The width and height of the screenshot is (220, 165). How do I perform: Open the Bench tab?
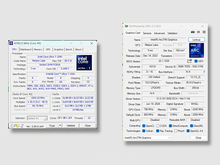69,50
